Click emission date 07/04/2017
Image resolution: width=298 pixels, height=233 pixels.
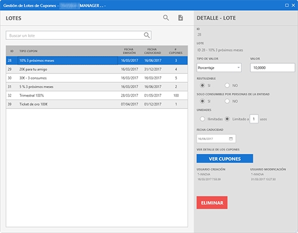[x=129, y=104]
